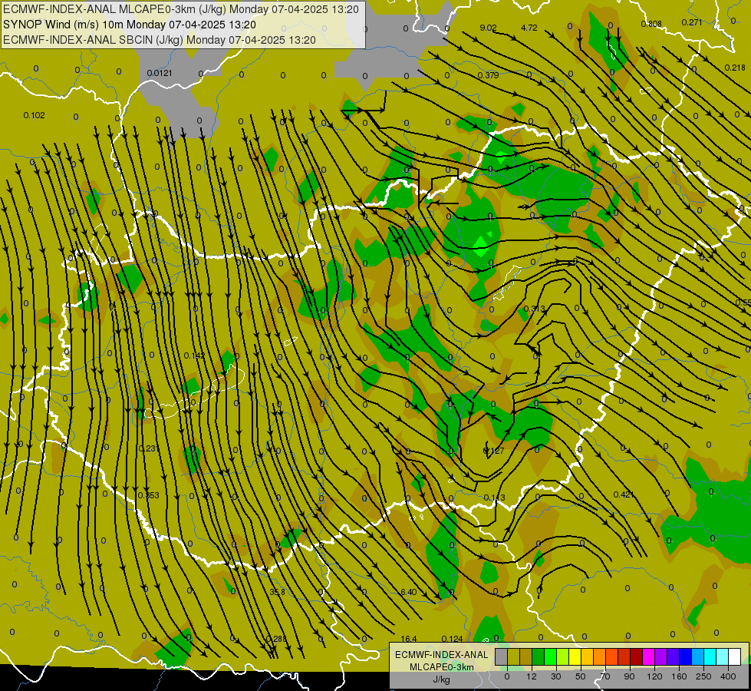Click the map value '0.127'
This screenshot has width=751, height=691.
tap(493, 451)
